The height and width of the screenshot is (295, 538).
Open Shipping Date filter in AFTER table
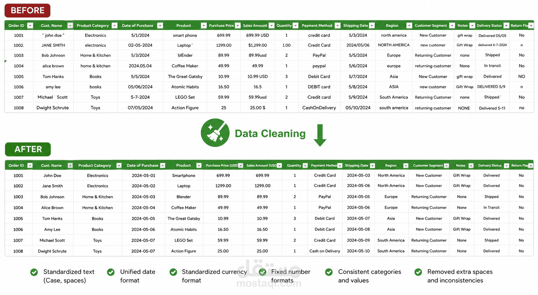(372, 165)
